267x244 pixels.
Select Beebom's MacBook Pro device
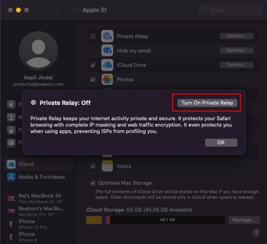pos(38,211)
